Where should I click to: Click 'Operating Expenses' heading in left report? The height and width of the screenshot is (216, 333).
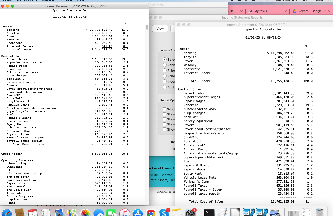[x=17, y=160]
